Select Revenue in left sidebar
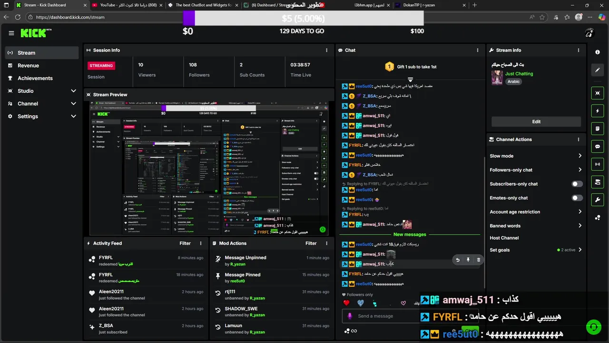The height and width of the screenshot is (343, 609). (x=42, y=66)
